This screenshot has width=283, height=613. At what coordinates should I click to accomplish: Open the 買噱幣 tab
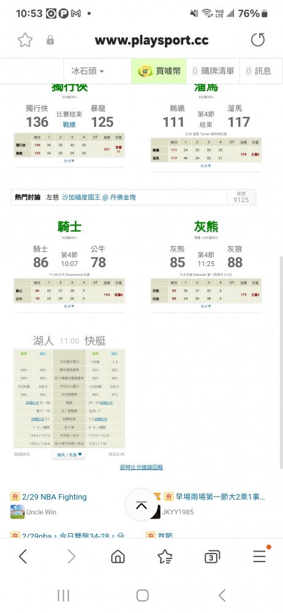159,71
